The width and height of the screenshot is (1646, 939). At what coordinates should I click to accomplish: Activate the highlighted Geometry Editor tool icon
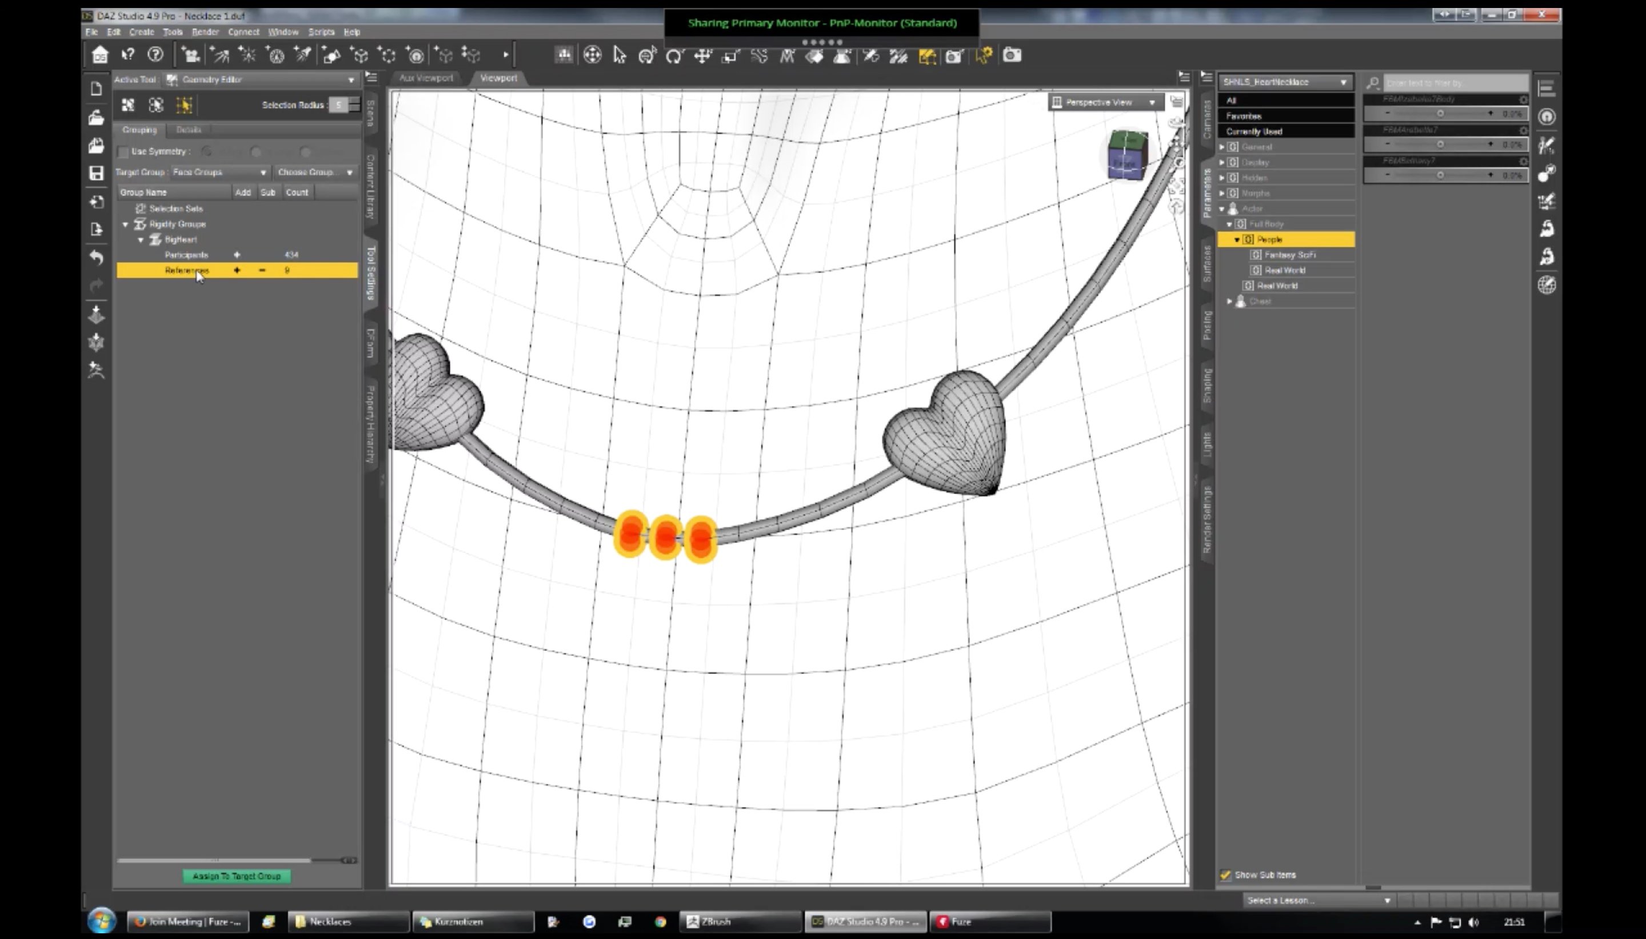coord(927,55)
